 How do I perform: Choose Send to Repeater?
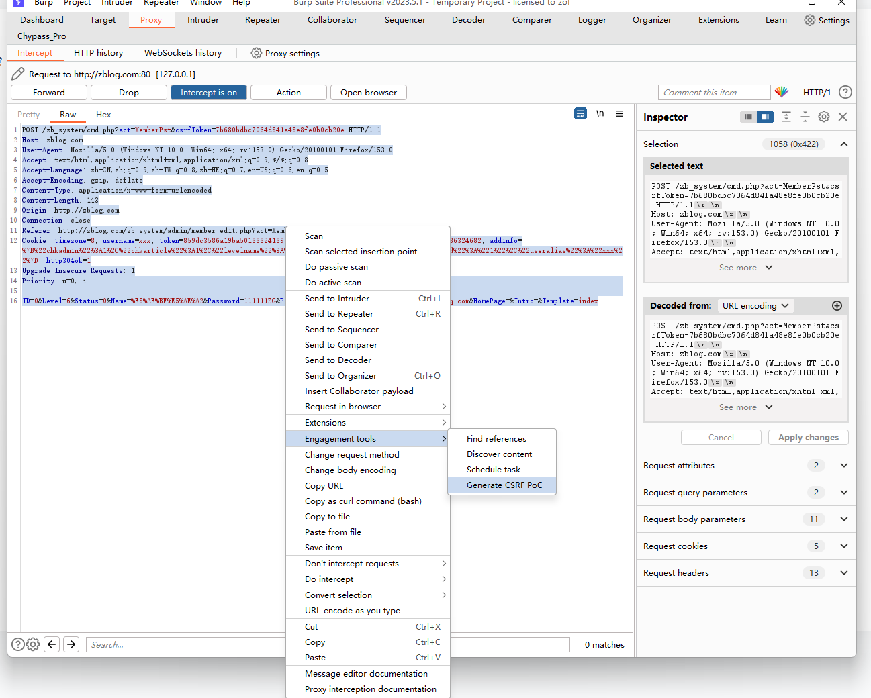click(368, 314)
